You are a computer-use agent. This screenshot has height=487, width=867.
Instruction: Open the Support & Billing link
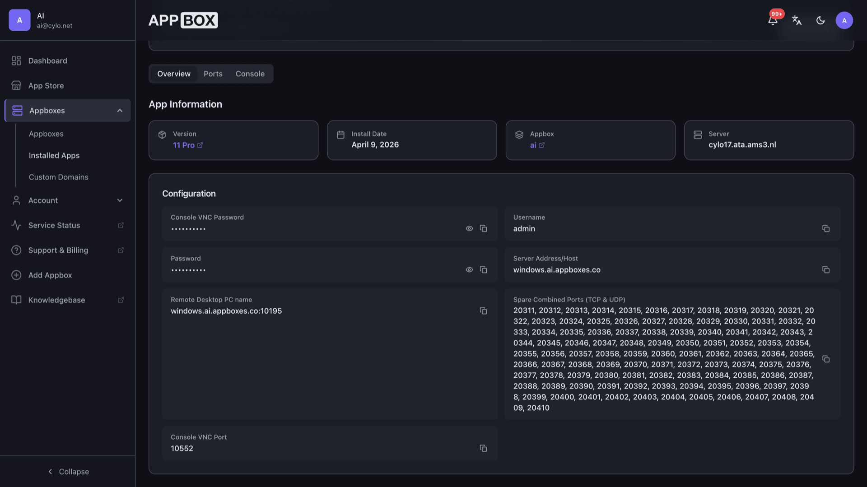click(67, 250)
